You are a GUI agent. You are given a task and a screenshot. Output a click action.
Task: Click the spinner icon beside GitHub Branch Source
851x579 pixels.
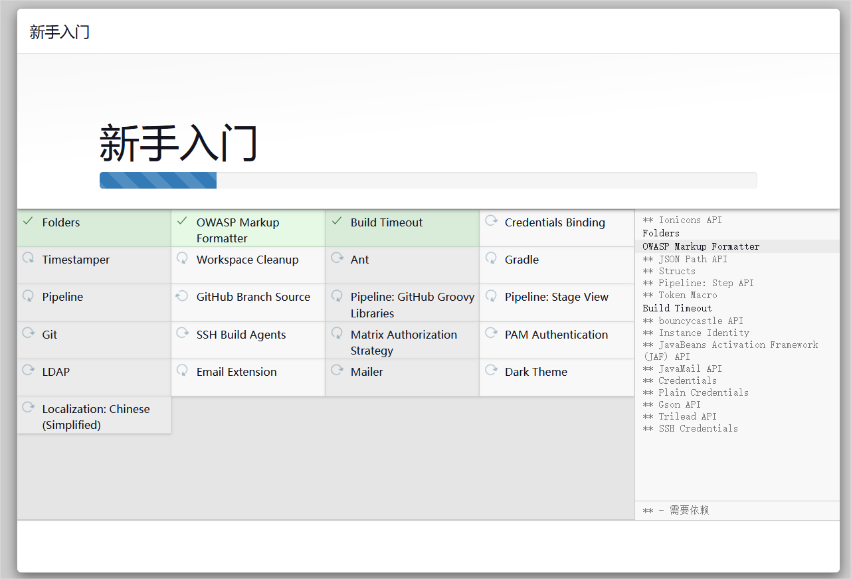point(183,295)
